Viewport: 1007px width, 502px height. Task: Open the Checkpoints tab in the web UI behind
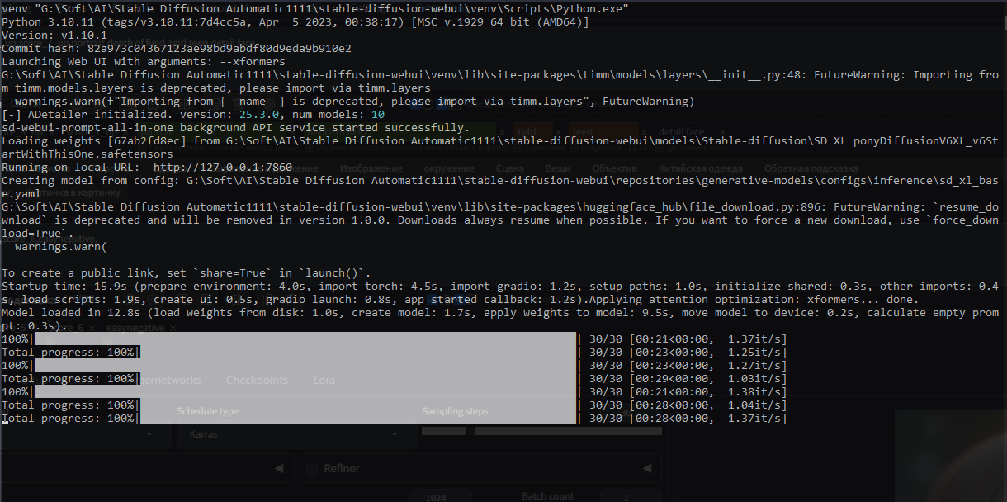click(257, 381)
